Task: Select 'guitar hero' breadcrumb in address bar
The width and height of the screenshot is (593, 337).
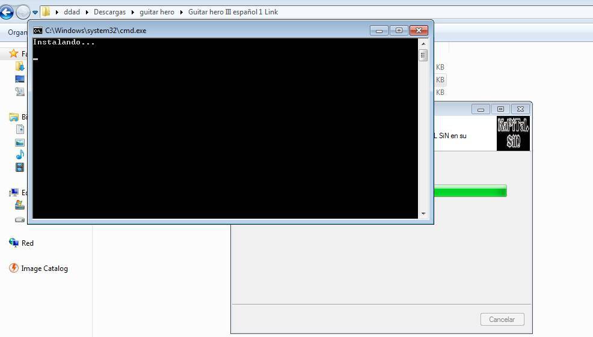Action: click(x=157, y=12)
